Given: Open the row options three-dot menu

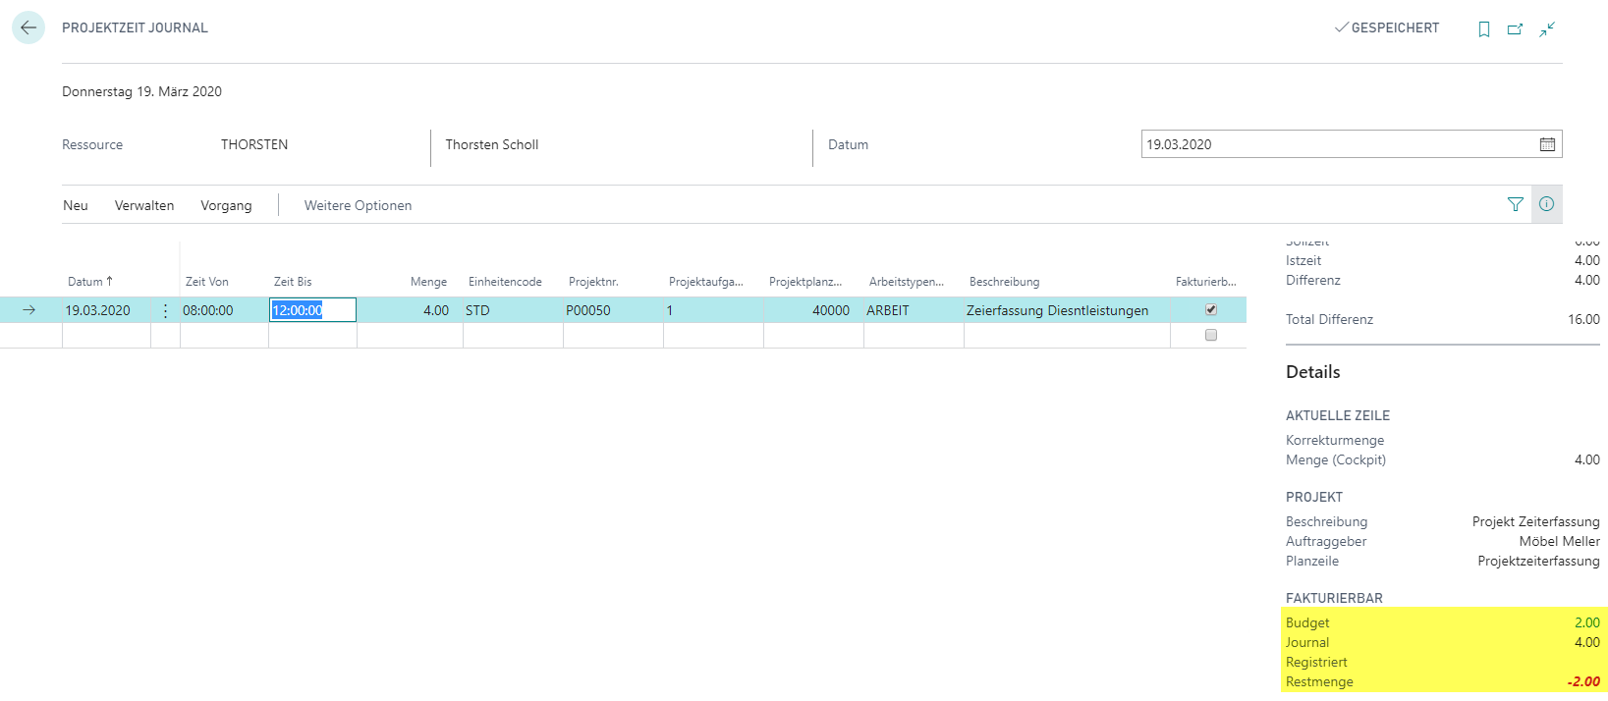Looking at the screenshot, I should (165, 310).
